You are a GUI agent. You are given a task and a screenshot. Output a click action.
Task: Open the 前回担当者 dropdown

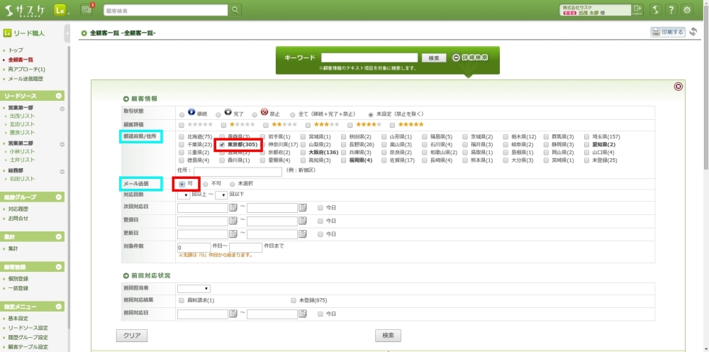click(194, 289)
